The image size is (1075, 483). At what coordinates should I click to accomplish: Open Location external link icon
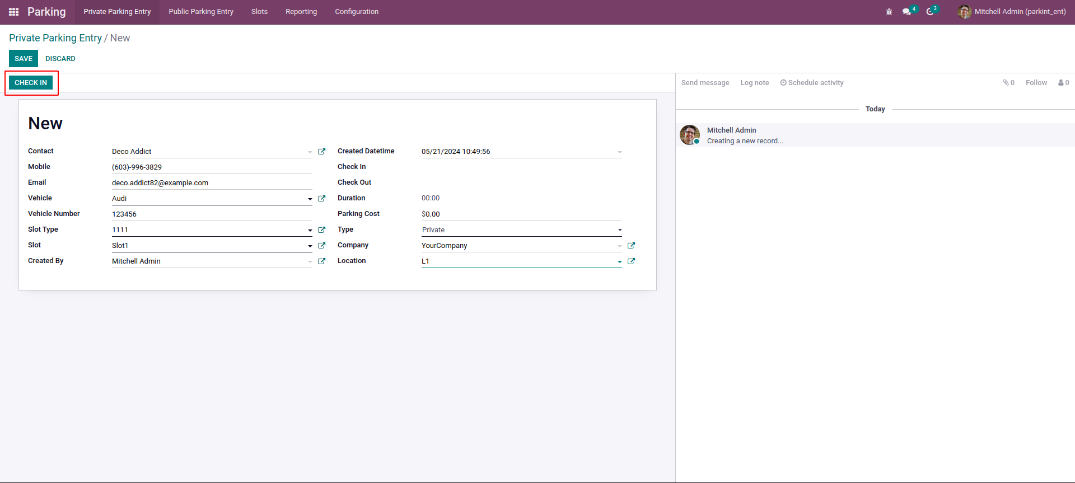point(631,261)
